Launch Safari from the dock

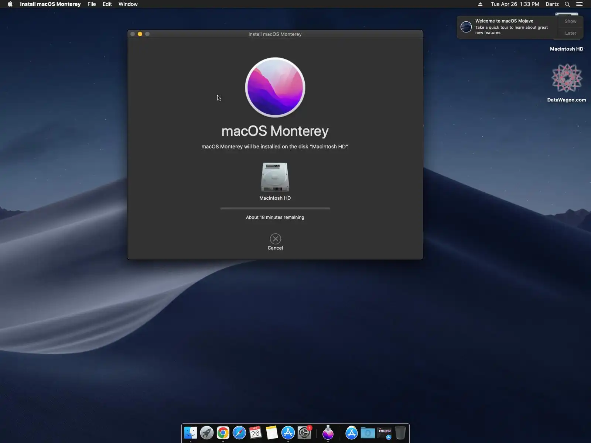[x=239, y=433]
